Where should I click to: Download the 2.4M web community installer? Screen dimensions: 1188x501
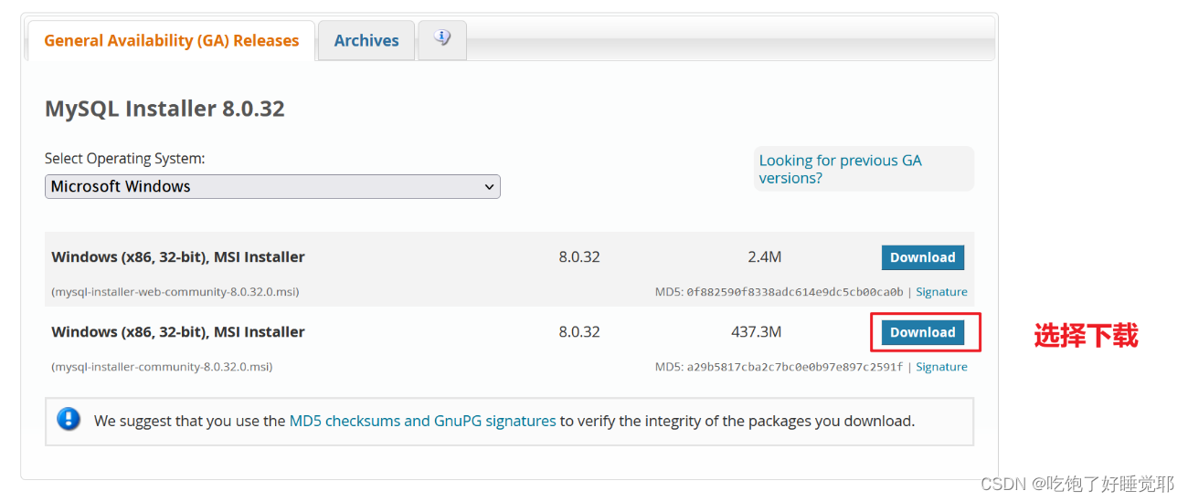(x=922, y=257)
